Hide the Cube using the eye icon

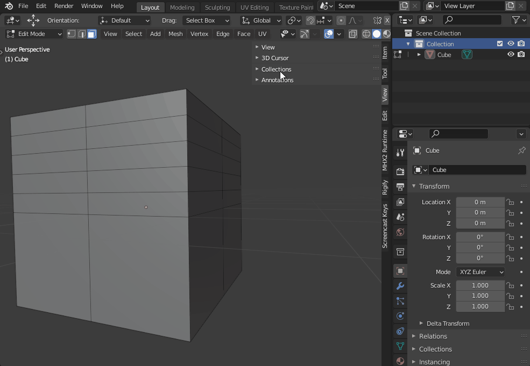510,54
